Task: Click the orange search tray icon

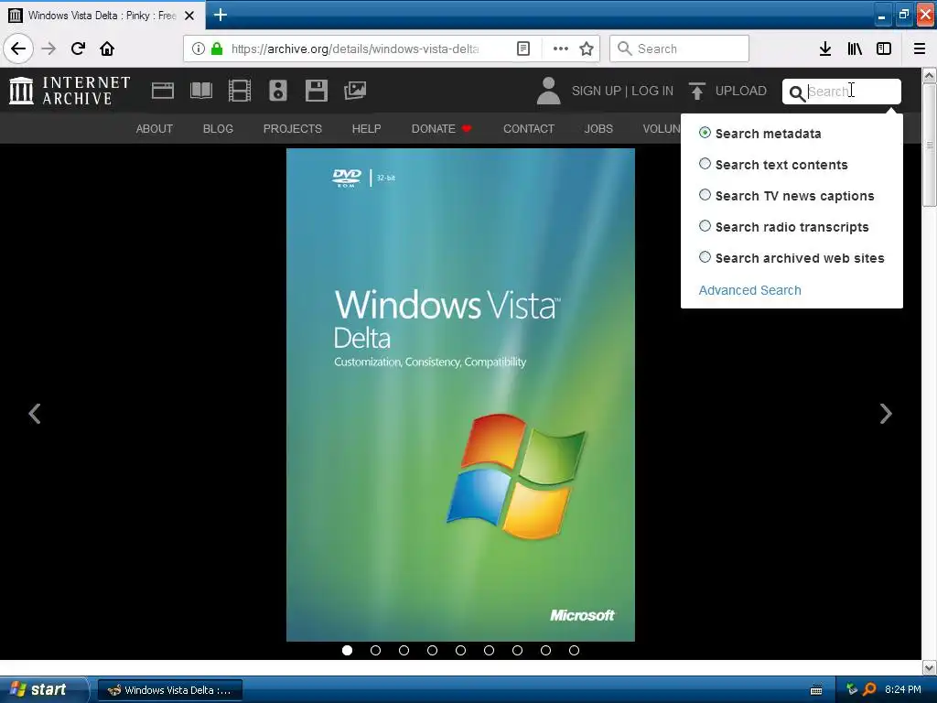Action: tap(869, 690)
